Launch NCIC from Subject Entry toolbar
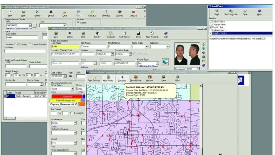This screenshot has height=155, width=275. [x=138, y=34]
